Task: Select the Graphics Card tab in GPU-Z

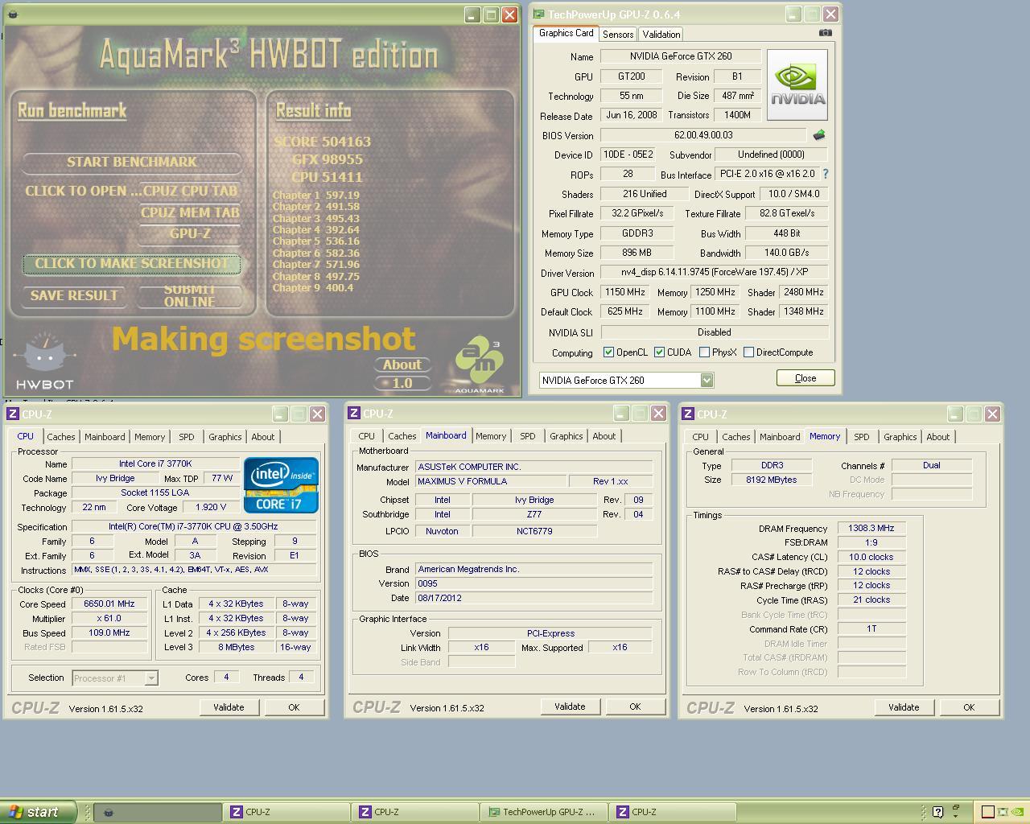Action: pyautogui.click(x=566, y=33)
